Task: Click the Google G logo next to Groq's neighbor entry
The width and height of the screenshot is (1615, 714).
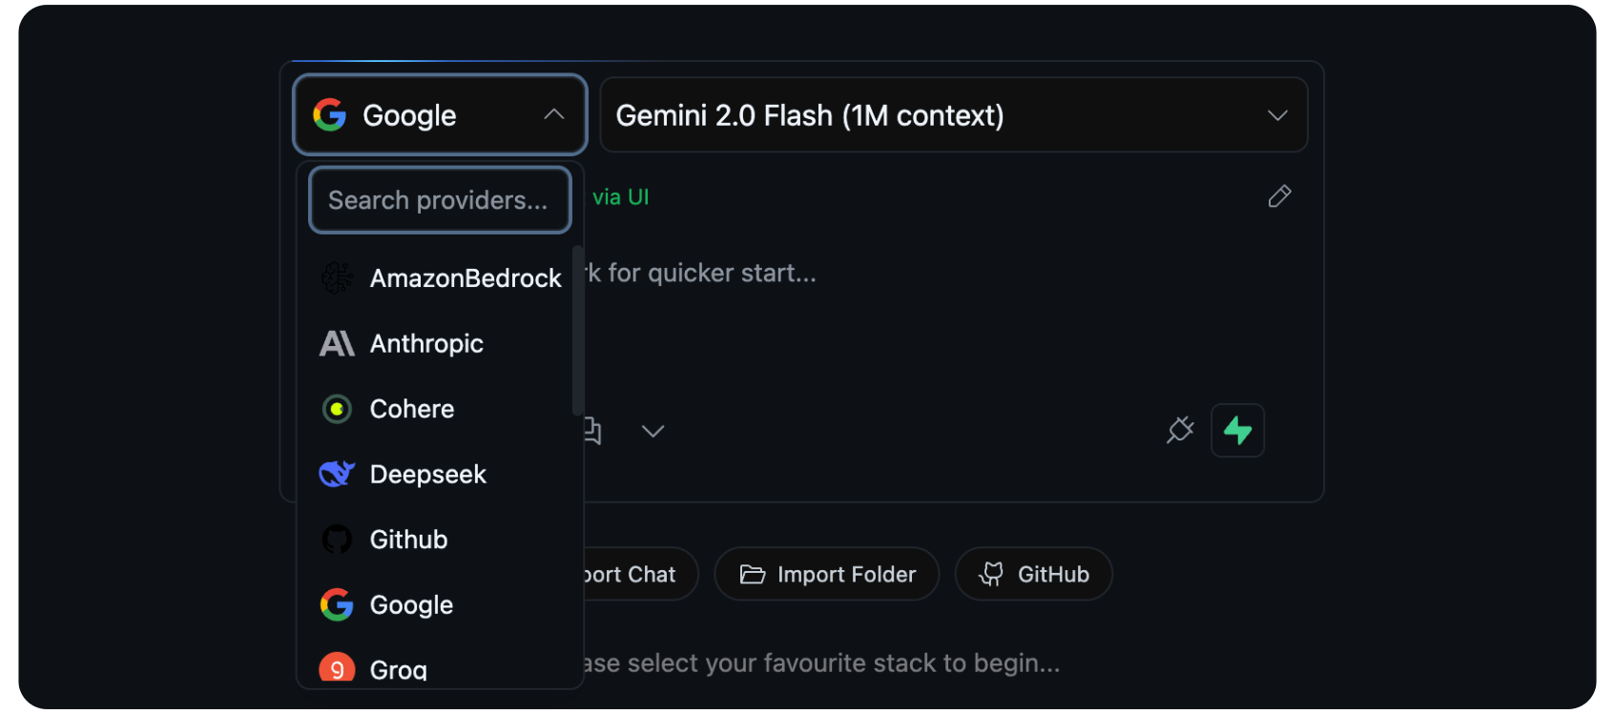Action: point(336,604)
